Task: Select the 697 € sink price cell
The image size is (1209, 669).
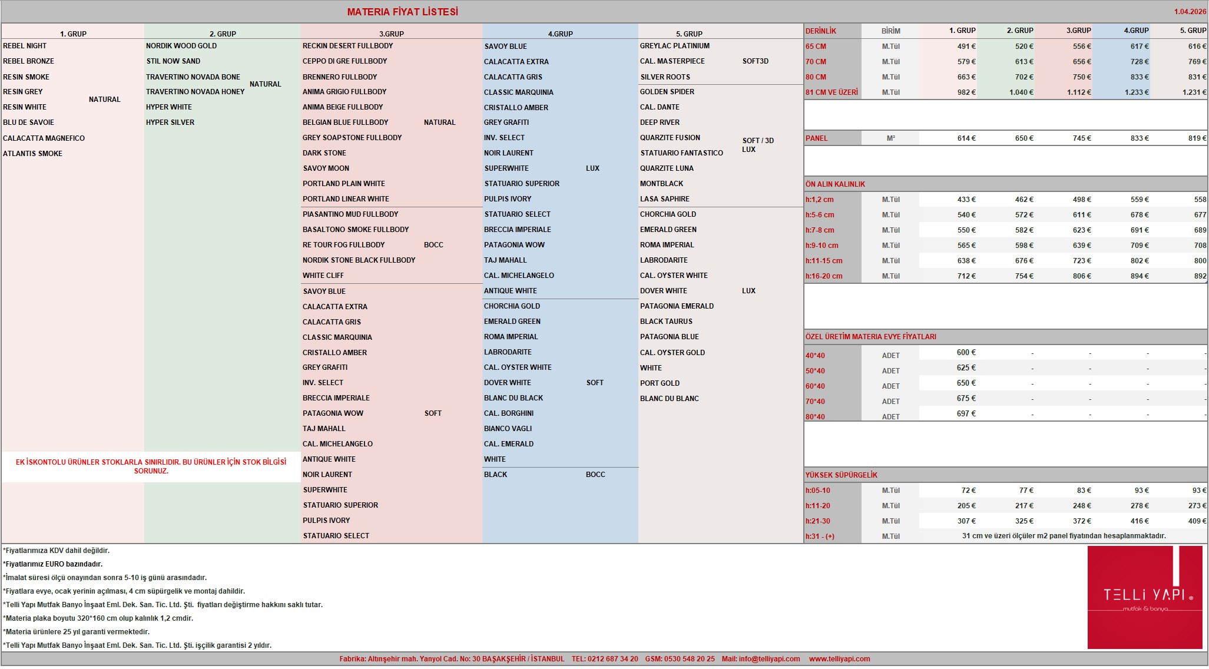Action: pyautogui.click(x=966, y=414)
